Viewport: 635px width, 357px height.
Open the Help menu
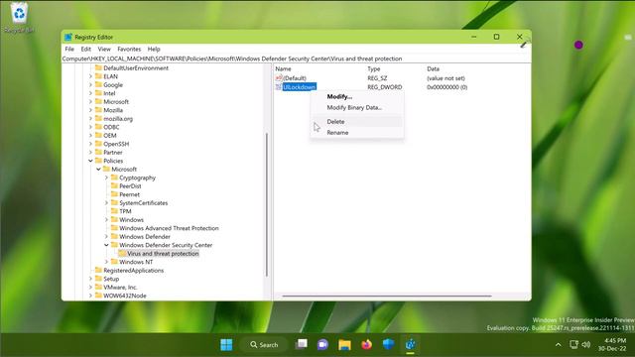[154, 49]
